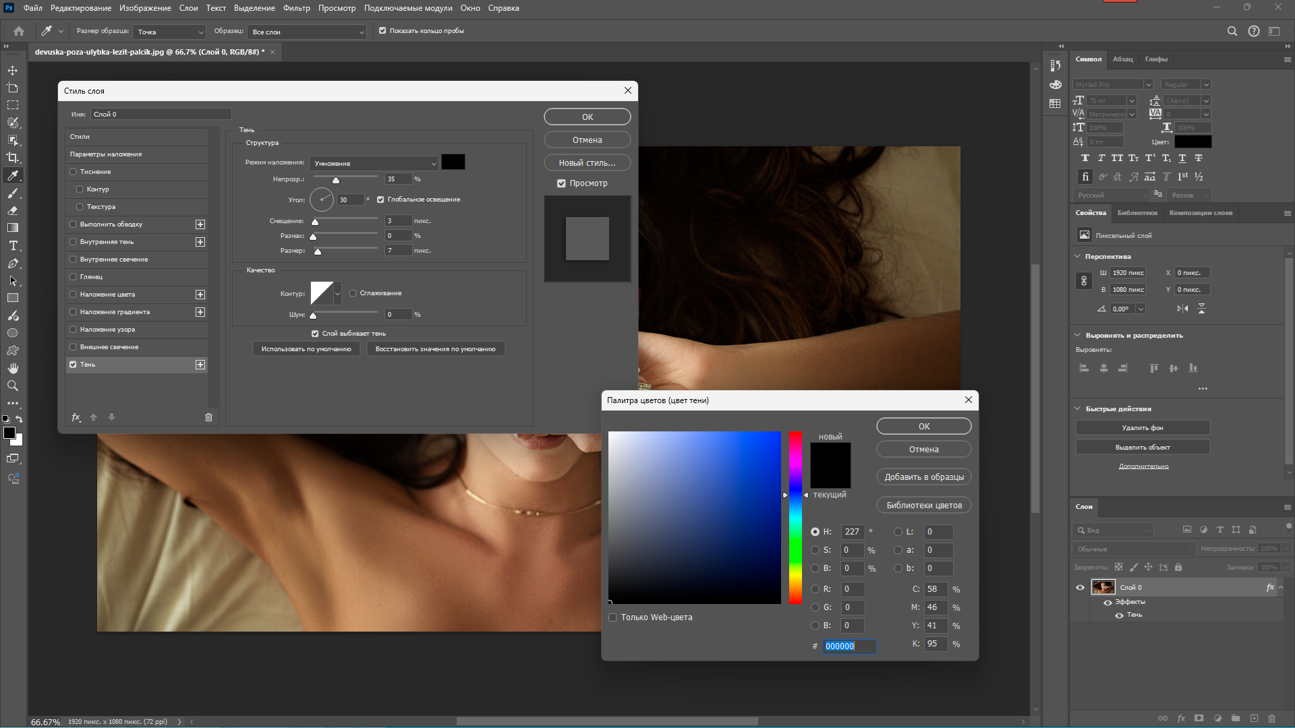The image size is (1295, 728).
Task: Toggle Только Web-цвета checkbox
Action: click(613, 617)
